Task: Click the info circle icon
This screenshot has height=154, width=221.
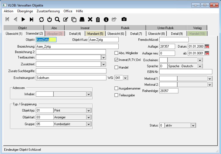Action: click(106, 19)
